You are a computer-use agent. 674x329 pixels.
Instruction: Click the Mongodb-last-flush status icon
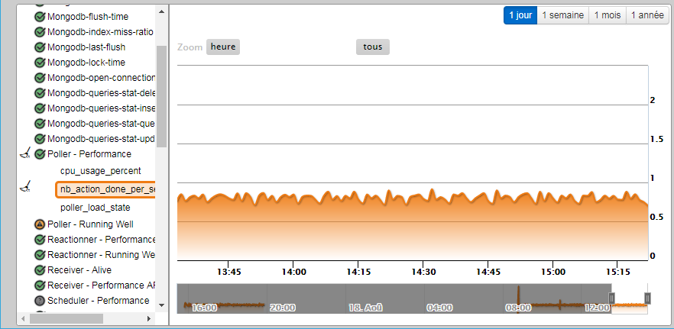[40, 47]
